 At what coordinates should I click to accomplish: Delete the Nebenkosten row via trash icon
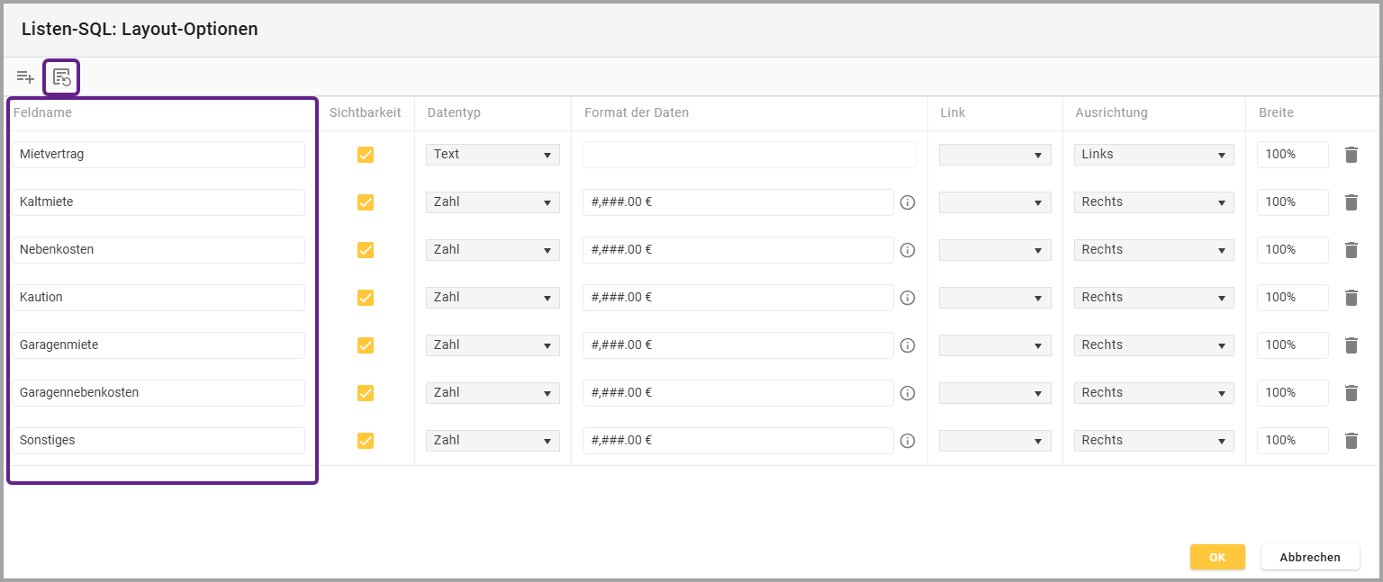(1351, 250)
